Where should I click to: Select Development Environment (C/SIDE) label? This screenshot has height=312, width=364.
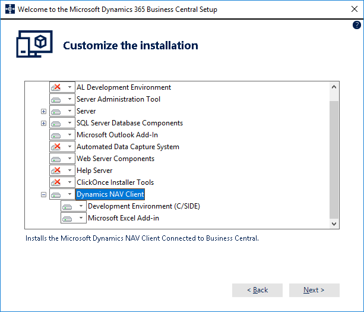pos(144,206)
